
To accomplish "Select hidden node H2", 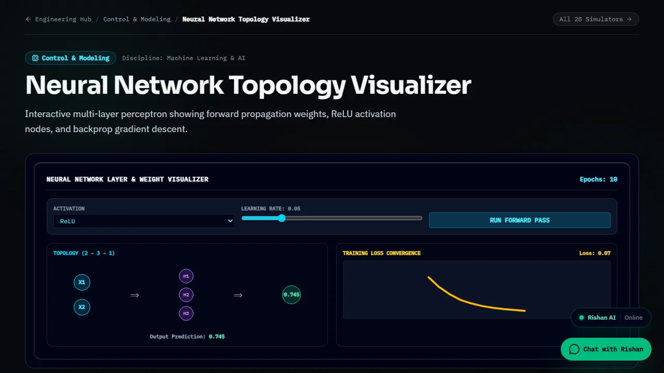I will click(x=186, y=295).
